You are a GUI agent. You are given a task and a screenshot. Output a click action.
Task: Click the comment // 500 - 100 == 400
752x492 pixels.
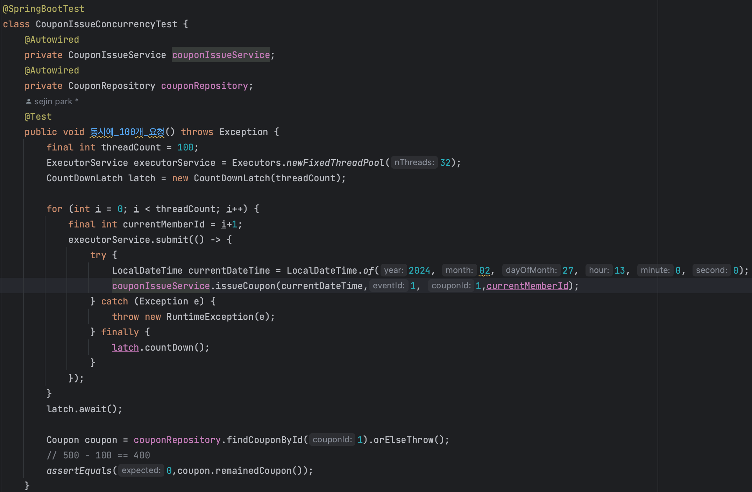(x=98, y=455)
